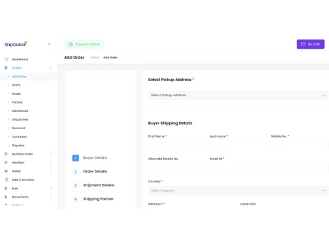
Task: Open the Documents menu item
Action: (20, 197)
